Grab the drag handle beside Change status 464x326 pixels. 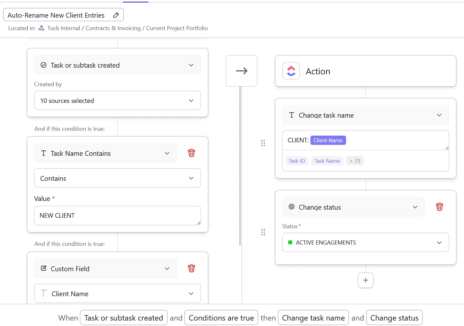263,232
